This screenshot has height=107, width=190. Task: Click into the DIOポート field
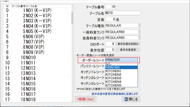[x=110, y=44]
